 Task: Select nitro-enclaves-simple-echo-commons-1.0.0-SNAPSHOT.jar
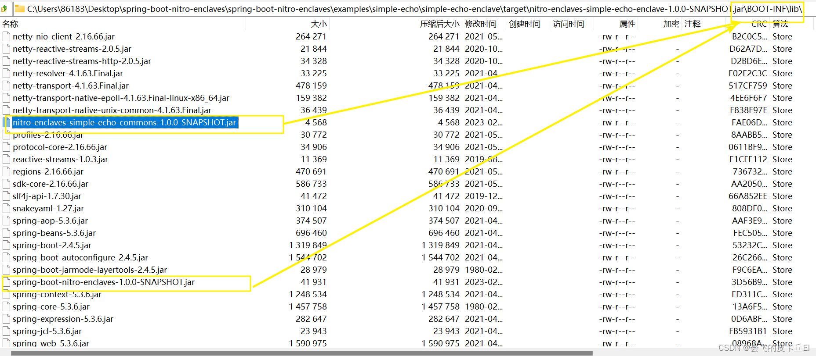(x=124, y=122)
